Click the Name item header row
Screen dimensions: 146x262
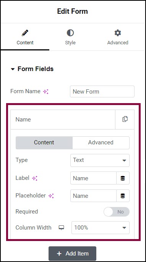pyautogui.click(x=63, y=120)
